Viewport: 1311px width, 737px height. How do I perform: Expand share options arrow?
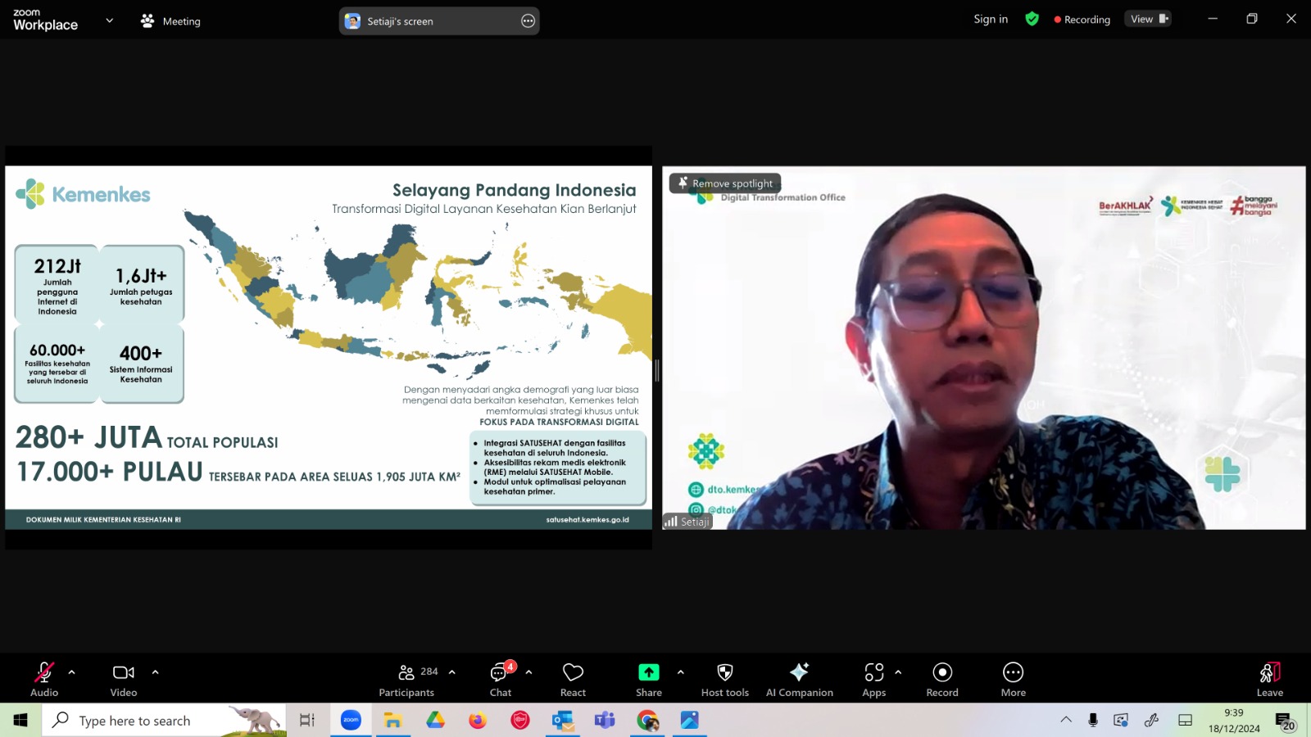click(680, 672)
